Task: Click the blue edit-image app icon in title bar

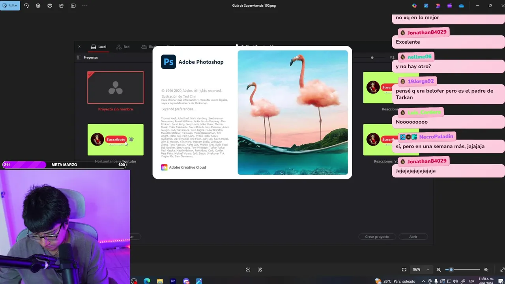Action: point(426,6)
